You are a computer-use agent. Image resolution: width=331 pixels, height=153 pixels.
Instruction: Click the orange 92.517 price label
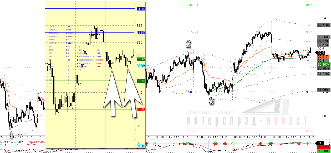coord(323,56)
